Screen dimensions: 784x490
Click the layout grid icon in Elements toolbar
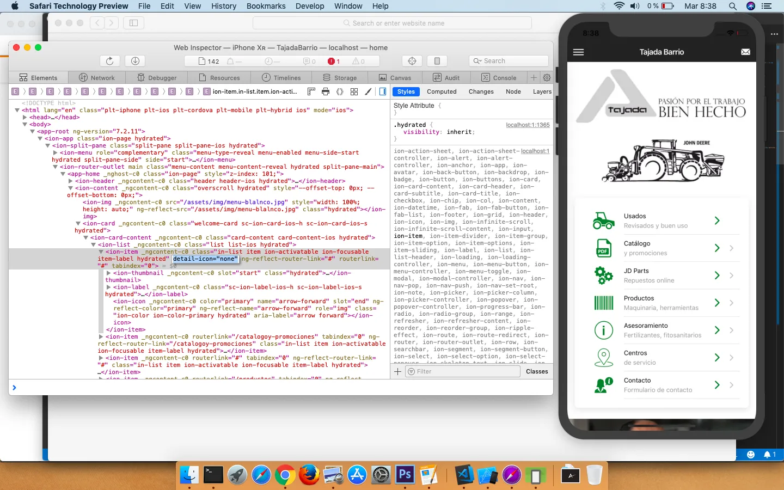pyautogui.click(x=354, y=91)
